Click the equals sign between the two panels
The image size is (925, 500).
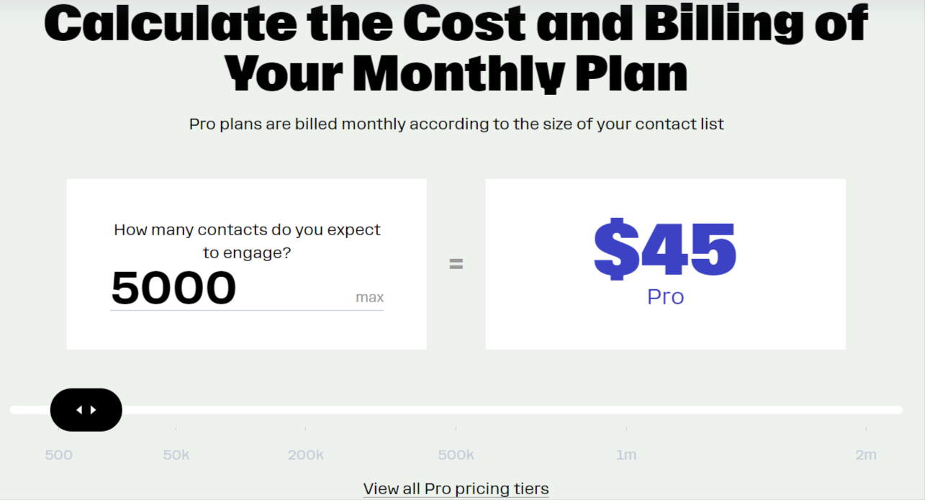click(456, 263)
